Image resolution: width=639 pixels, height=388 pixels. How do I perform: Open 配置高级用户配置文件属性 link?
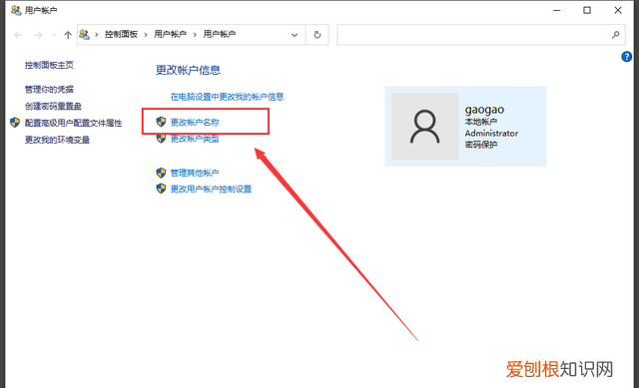73,123
